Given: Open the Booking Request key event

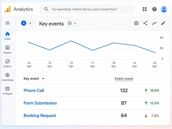Looking at the screenshot, I should (x=40, y=116).
